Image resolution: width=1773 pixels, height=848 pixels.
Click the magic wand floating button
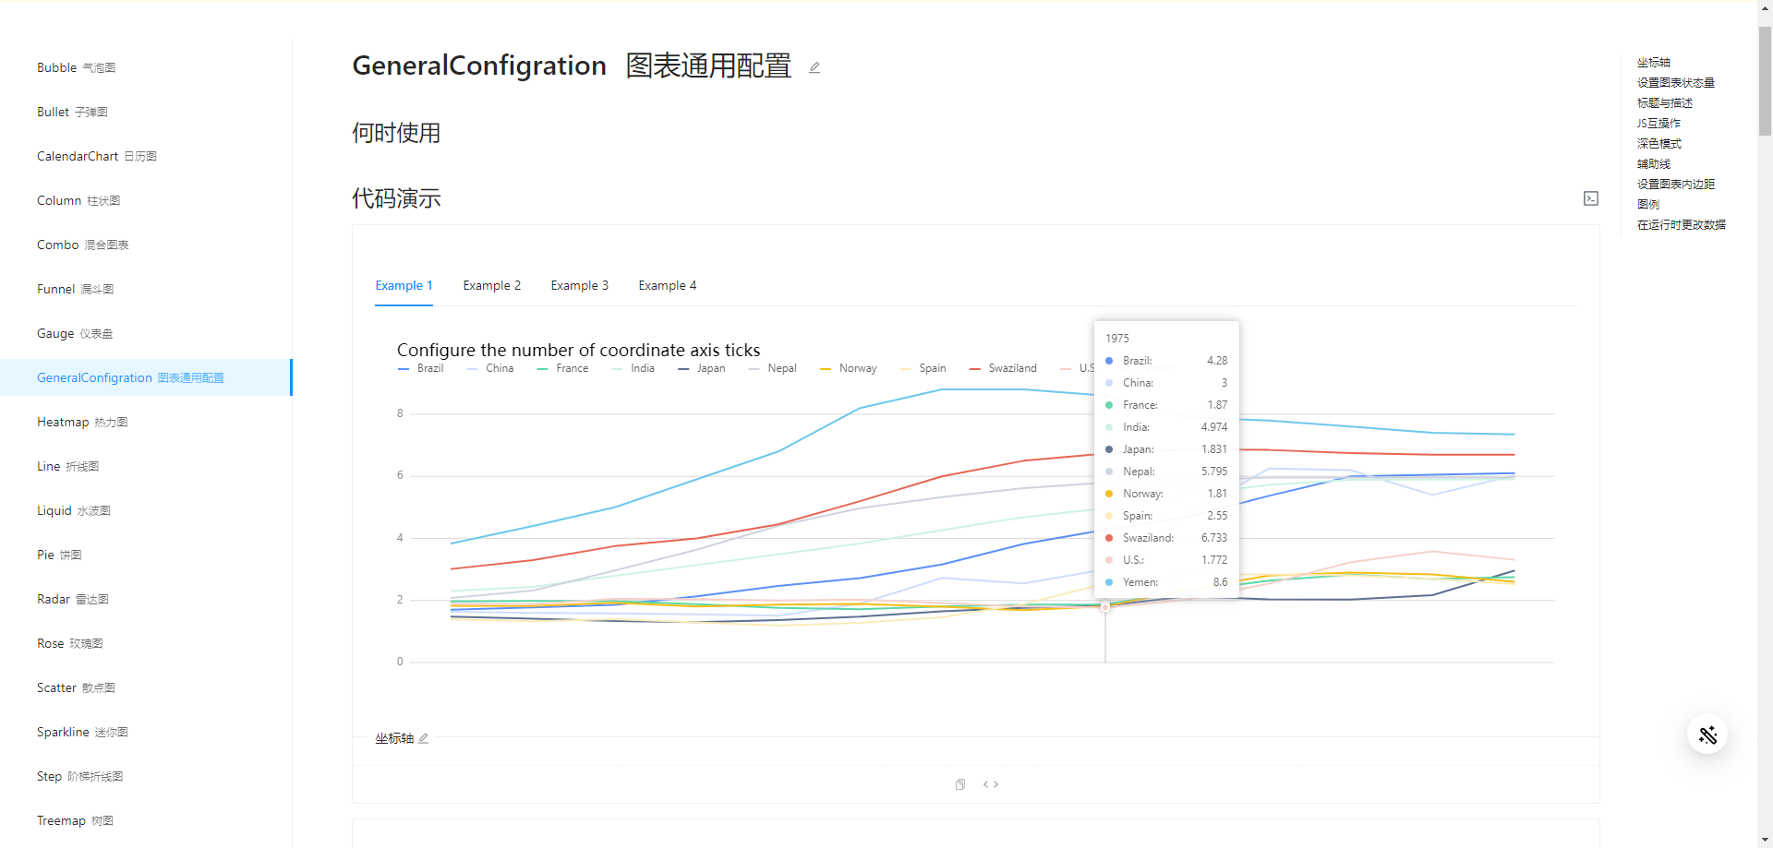point(1707,735)
